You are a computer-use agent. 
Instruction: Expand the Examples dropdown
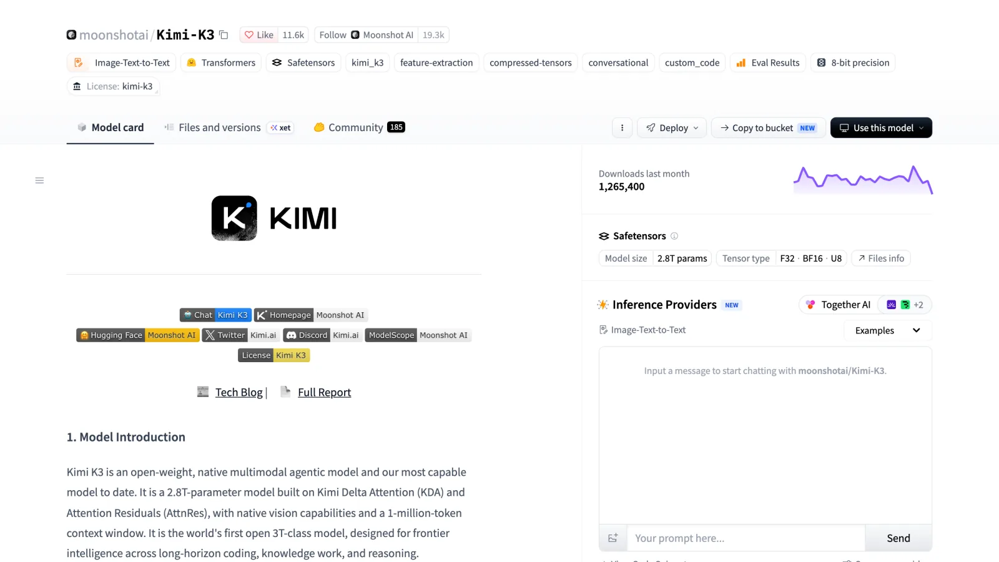(x=888, y=330)
